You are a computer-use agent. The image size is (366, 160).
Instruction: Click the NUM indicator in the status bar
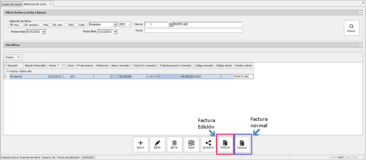pyautogui.click(x=341, y=157)
